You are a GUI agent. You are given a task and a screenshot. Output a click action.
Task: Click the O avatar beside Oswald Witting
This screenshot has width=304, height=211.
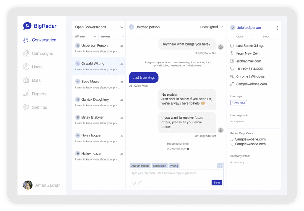pyautogui.click(x=78, y=63)
